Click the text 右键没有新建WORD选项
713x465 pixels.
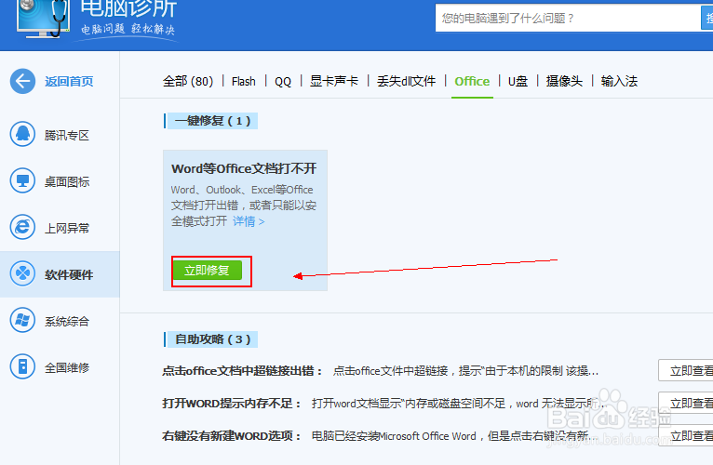click(x=232, y=436)
